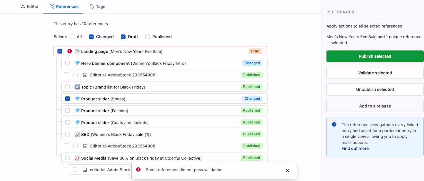Image resolution: width=424 pixels, height=181 pixels.
Task: Click image asset icon under SEO entry
Action: coord(85,146)
